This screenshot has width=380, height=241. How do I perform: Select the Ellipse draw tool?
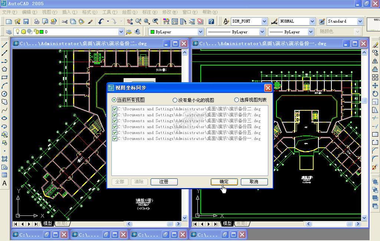tap(4, 118)
